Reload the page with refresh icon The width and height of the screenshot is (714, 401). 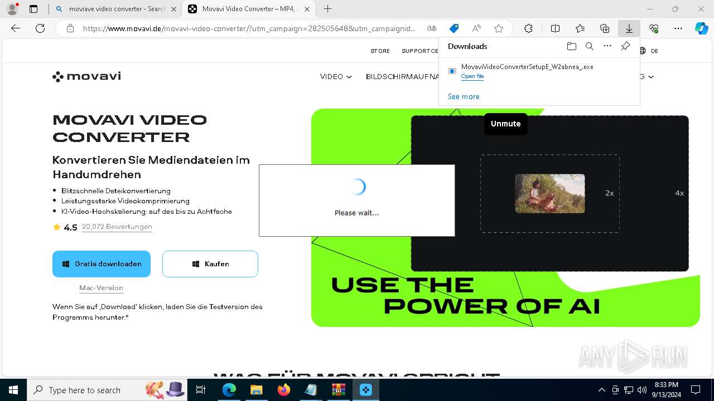click(40, 28)
